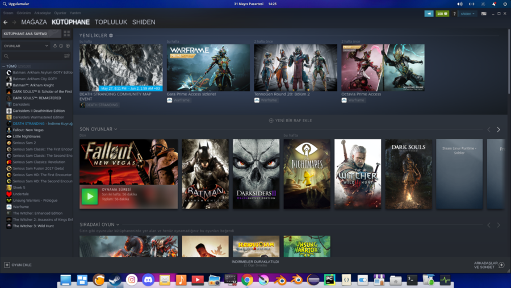Open the Yardım menu
The width and height of the screenshot is (511, 288).
click(75, 13)
